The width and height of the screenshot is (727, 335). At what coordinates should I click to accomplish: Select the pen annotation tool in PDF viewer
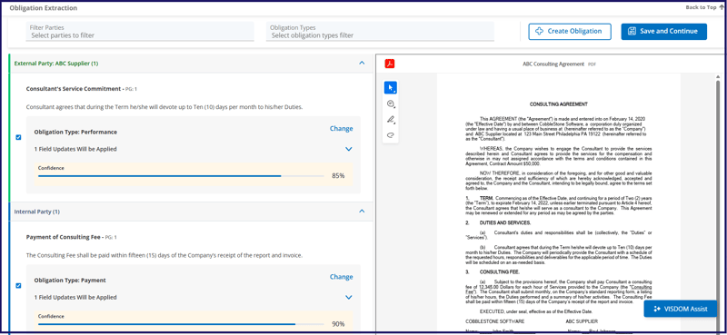tap(391, 120)
